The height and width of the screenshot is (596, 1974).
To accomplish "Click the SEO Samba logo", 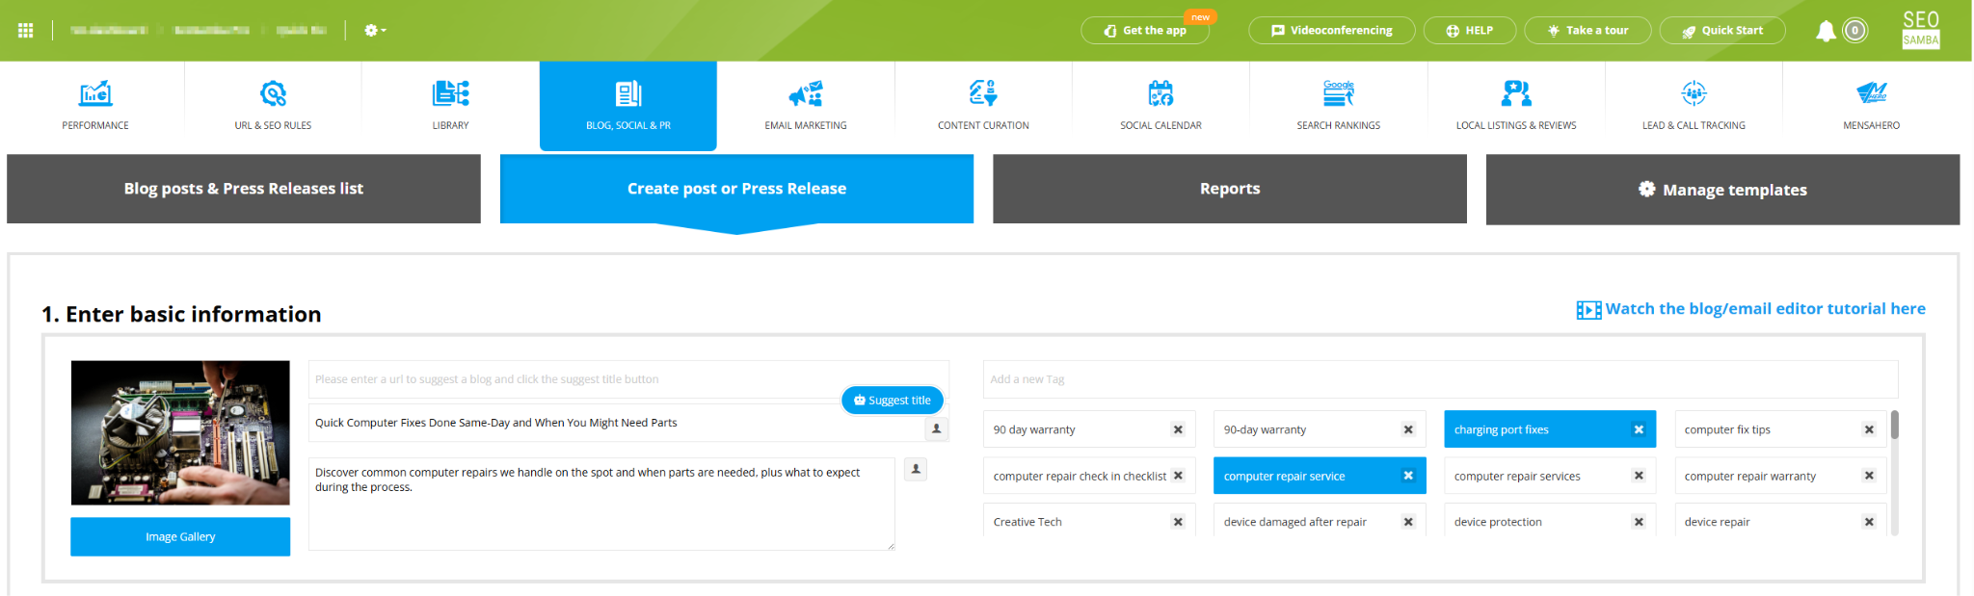I will 1921,30.
